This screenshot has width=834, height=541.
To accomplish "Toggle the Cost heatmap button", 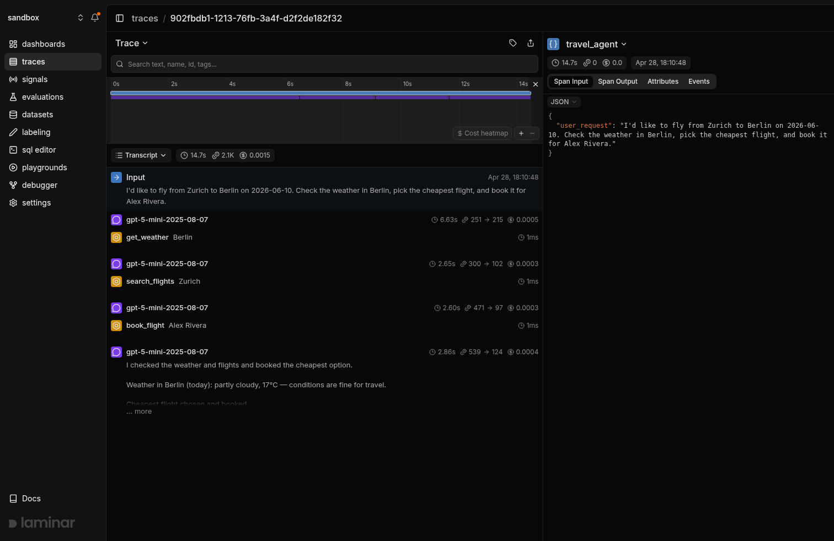I will coord(483,133).
